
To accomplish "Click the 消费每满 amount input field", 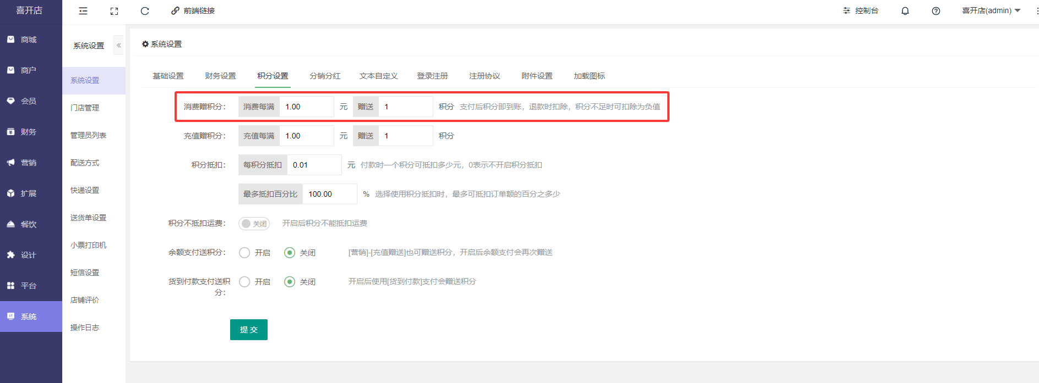I will (307, 107).
